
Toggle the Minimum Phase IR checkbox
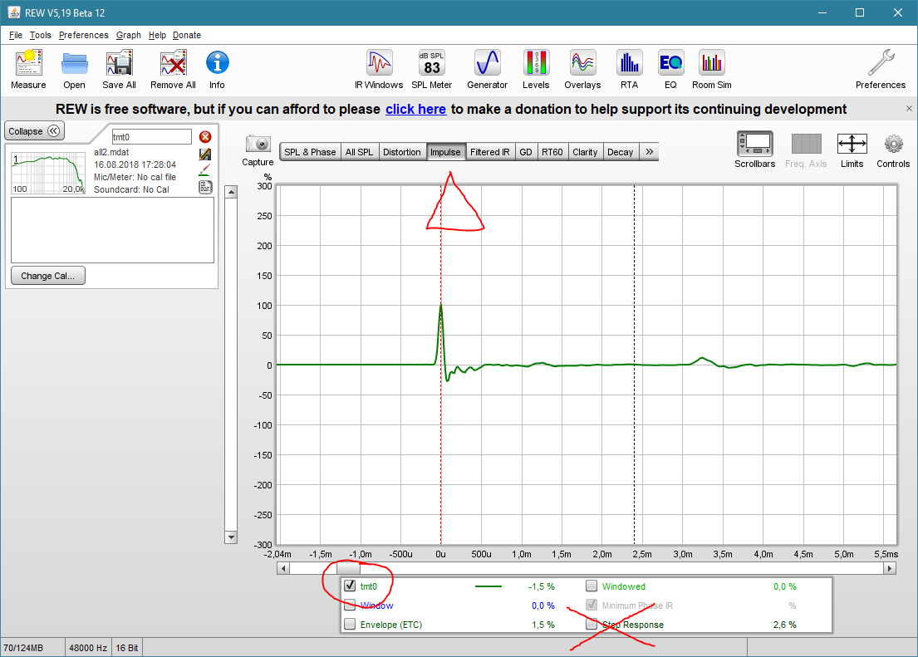click(x=592, y=605)
